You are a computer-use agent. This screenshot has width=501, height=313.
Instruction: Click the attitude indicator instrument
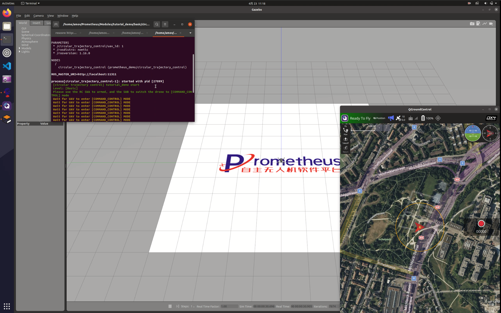point(473,133)
